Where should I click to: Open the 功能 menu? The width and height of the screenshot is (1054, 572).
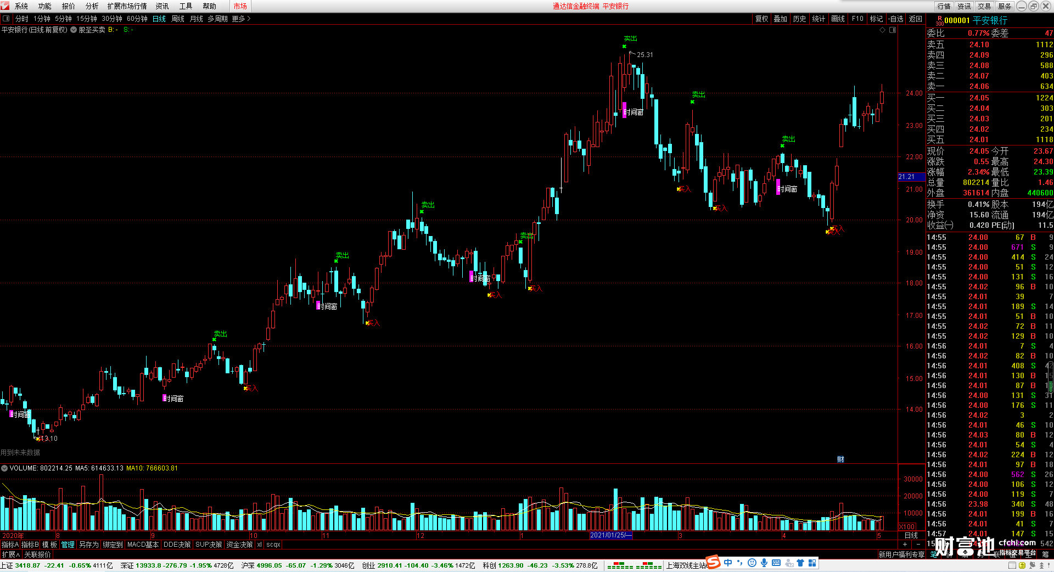pyautogui.click(x=45, y=6)
